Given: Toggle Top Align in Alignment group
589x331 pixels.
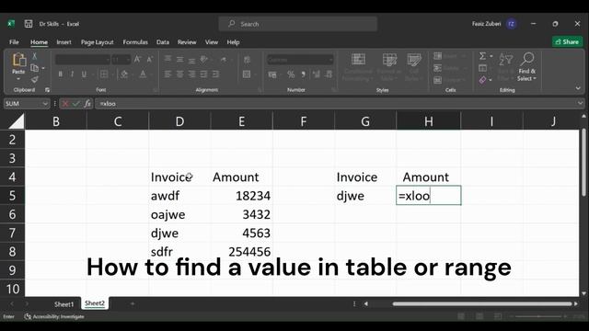Looking at the screenshot, I should coord(167,59).
